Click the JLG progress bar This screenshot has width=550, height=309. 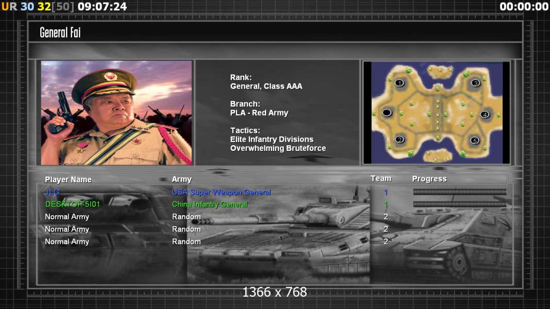point(459,192)
